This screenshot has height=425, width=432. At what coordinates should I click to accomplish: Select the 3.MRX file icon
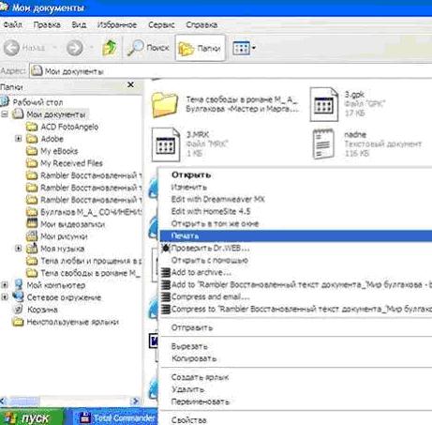pos(166,144)
